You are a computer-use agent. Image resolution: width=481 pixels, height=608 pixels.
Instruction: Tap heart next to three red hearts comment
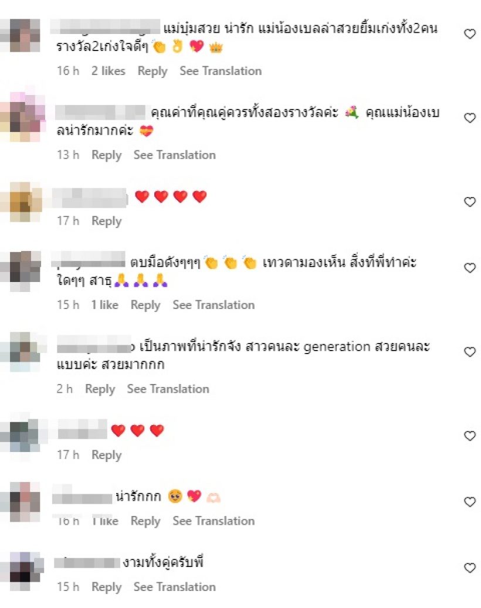point(470,436)
